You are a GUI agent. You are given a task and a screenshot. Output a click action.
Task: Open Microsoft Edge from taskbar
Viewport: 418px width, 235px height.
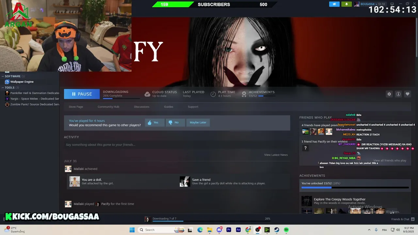point(200,230)
